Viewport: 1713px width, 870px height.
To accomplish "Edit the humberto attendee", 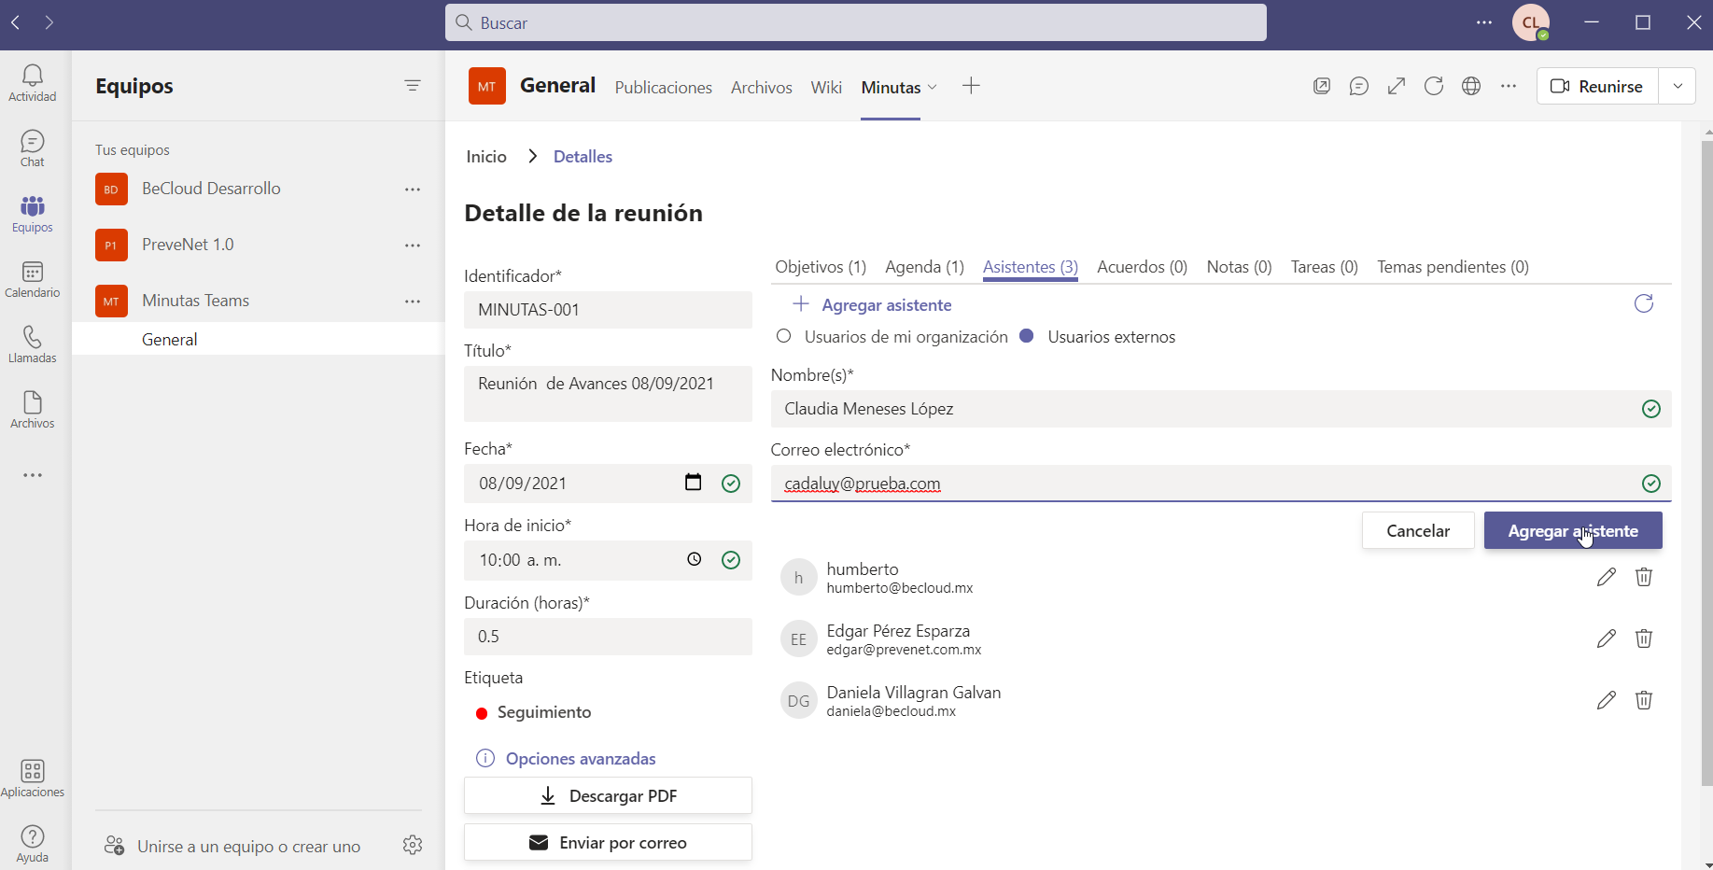I will coord(1606,577).
